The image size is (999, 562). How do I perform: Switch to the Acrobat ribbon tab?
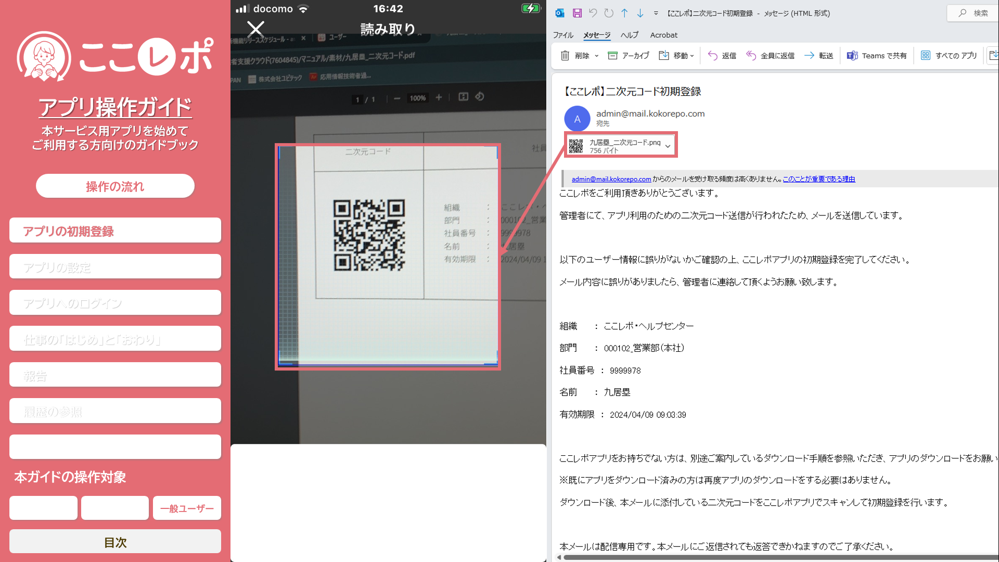tap(663, 35)
